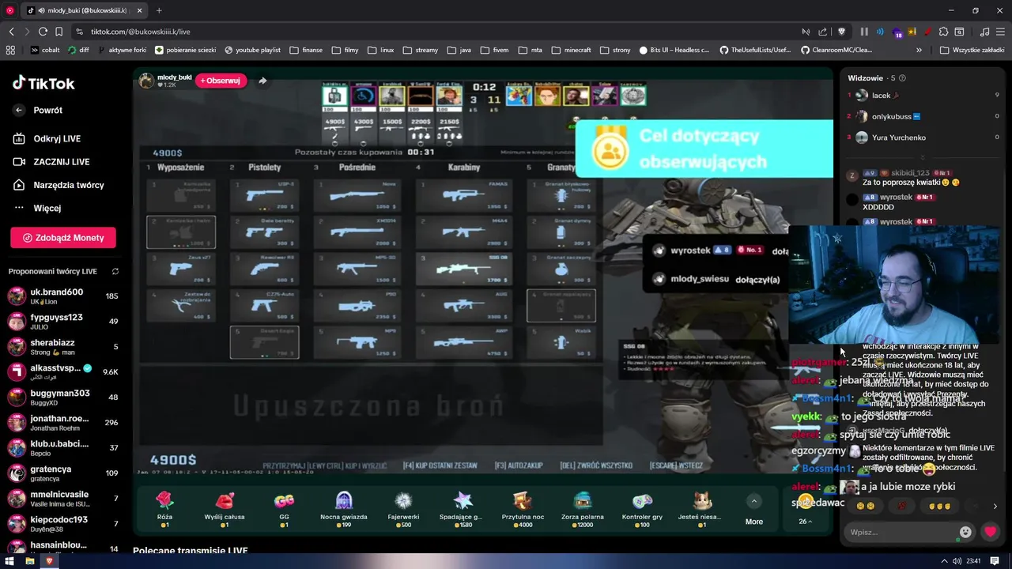Mute the tab via speaker icon
1012x569 pixels.
tap(41, 10)
